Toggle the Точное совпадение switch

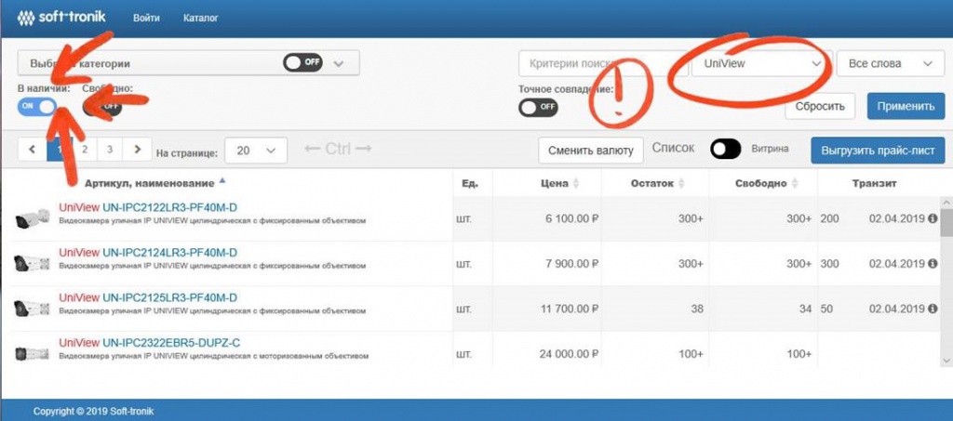click(x=538, y=108)
